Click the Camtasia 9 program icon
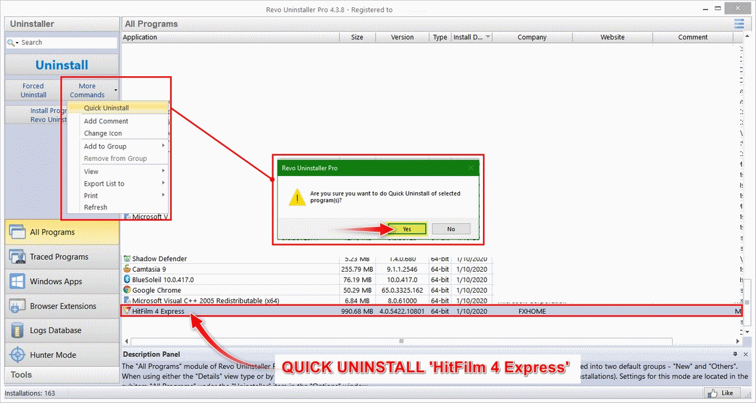 [x=127, y=269]
